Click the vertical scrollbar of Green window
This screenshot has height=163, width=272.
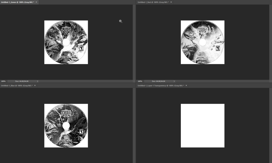coord(134,42)
